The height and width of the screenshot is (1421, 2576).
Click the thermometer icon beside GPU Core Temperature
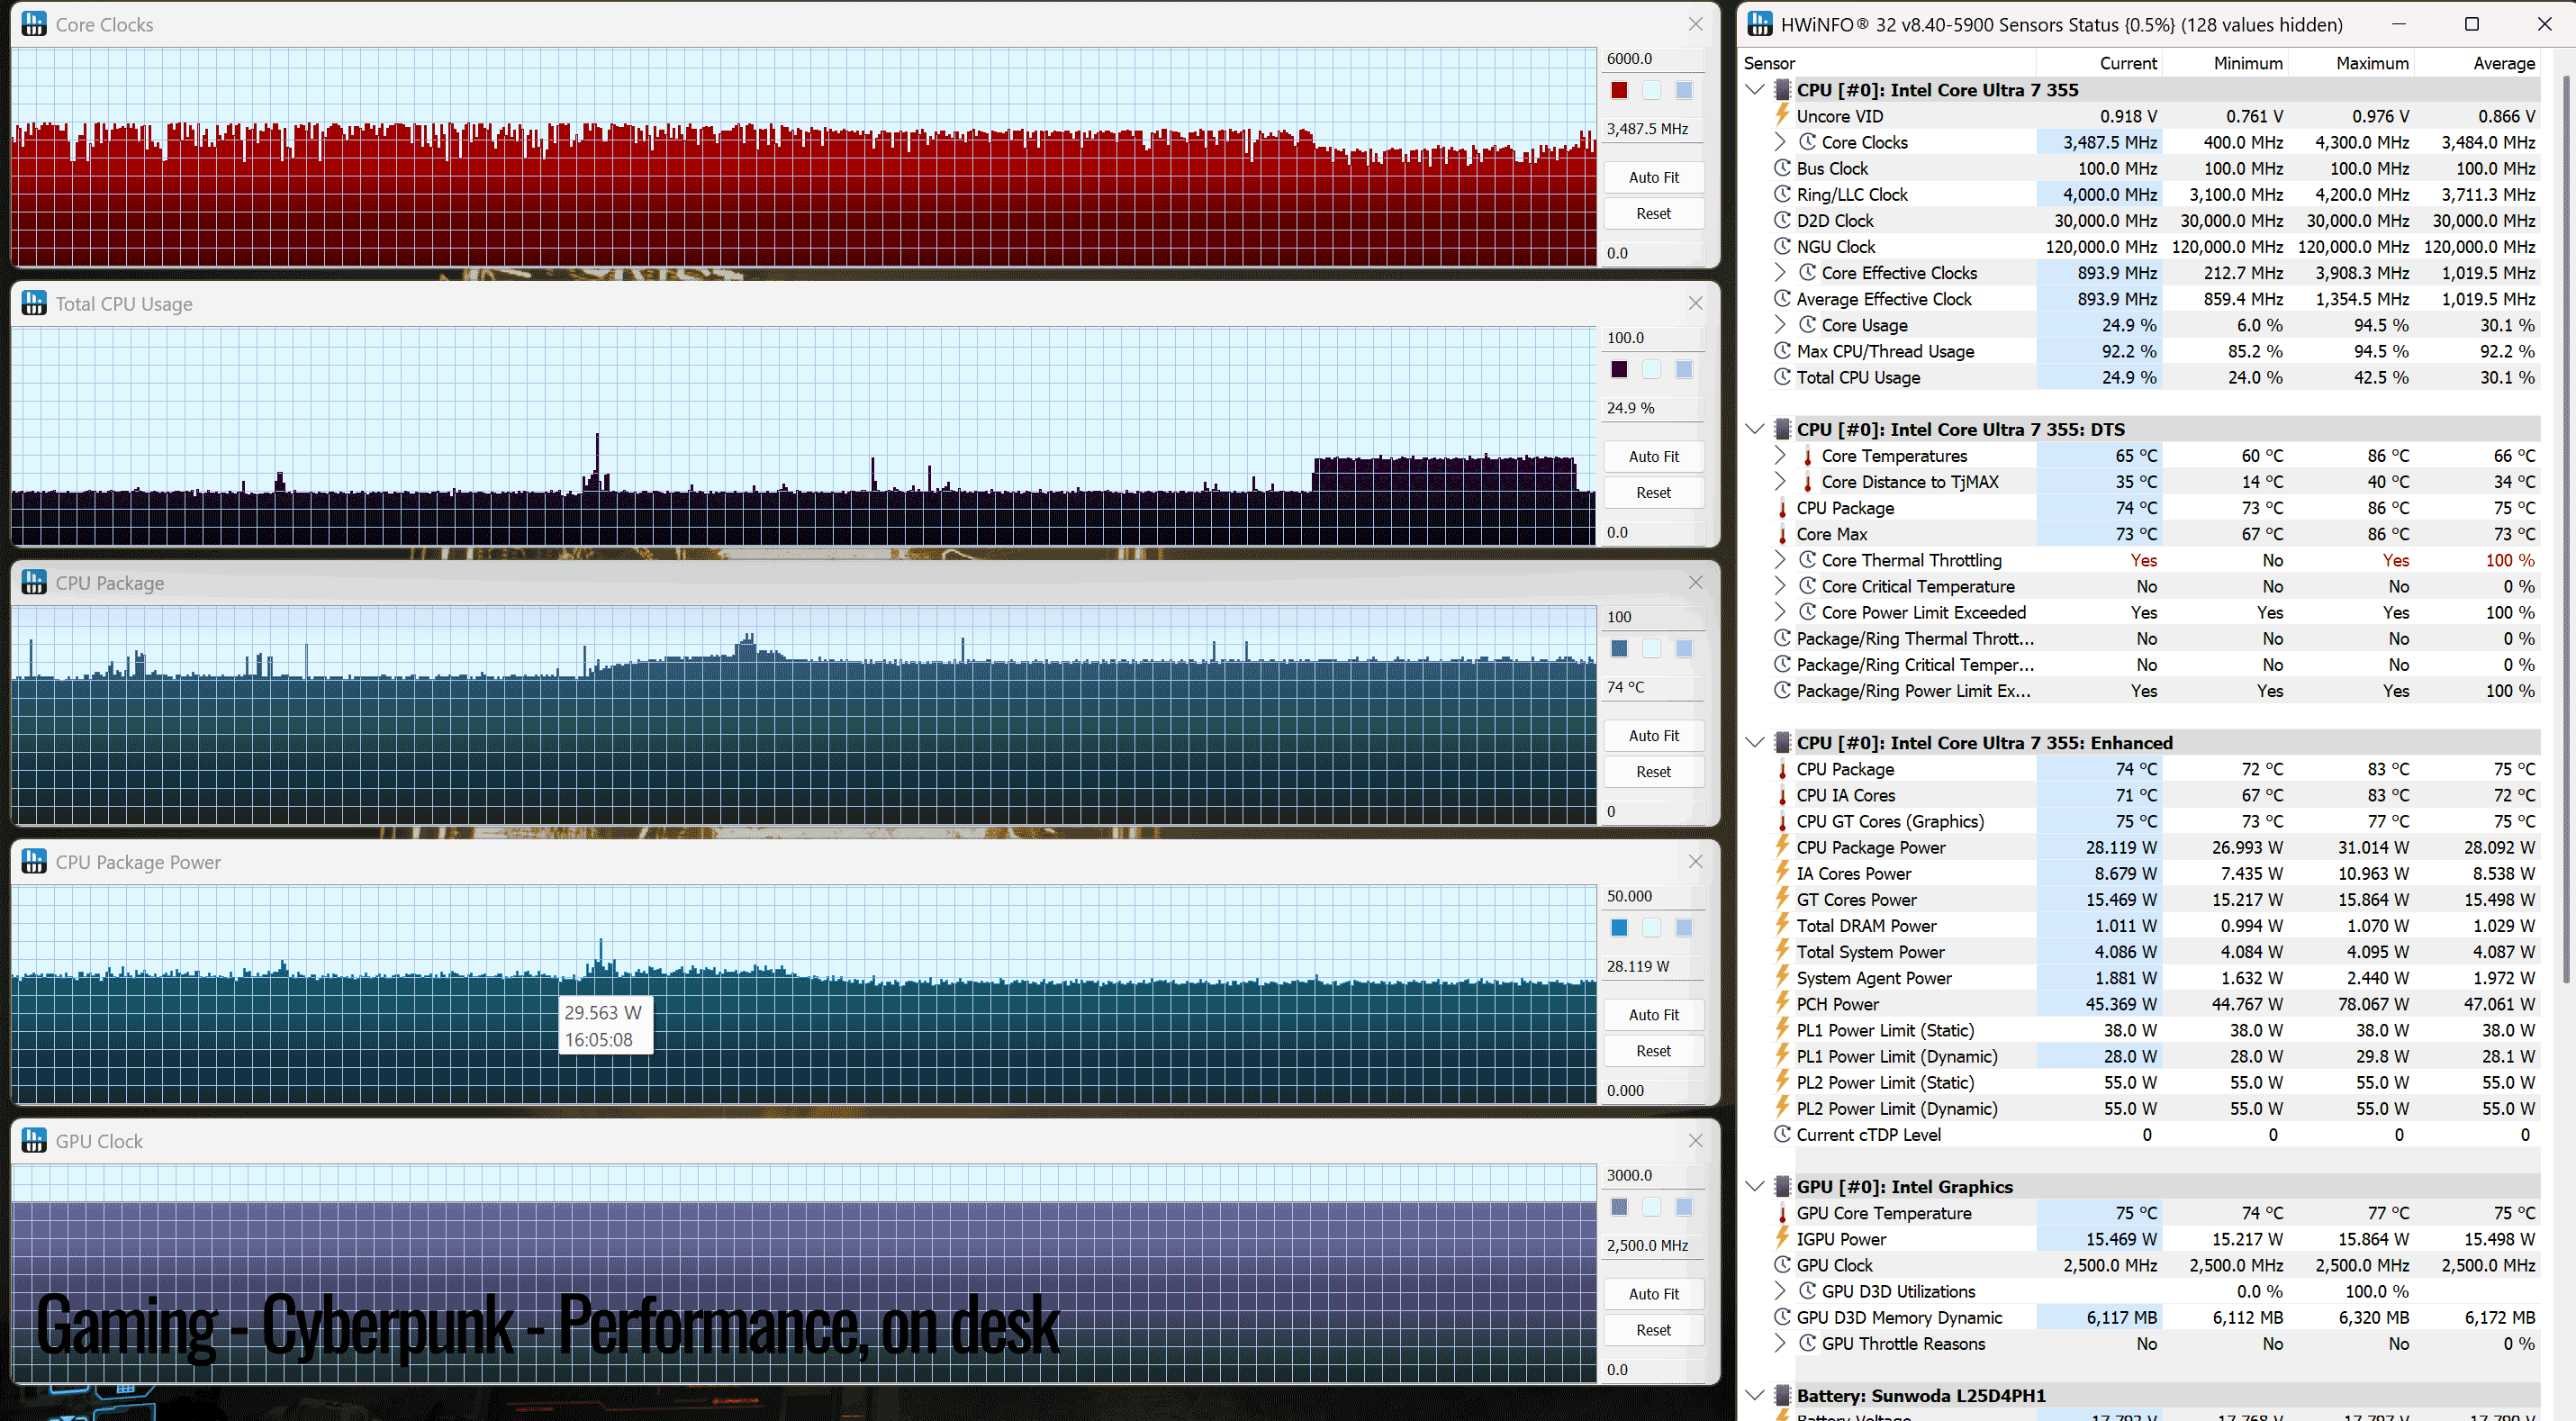click(x=1782, y=1212)
